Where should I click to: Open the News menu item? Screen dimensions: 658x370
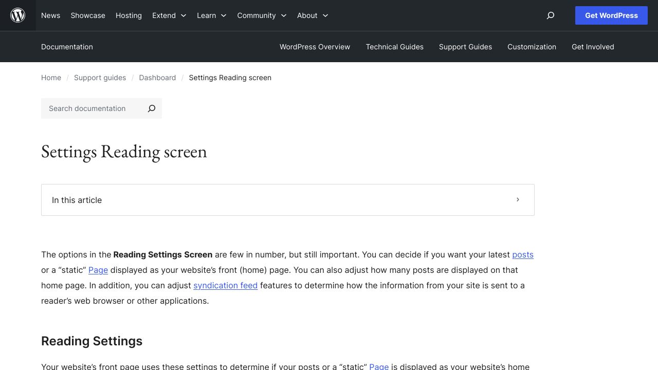click(x=50, y=15)
